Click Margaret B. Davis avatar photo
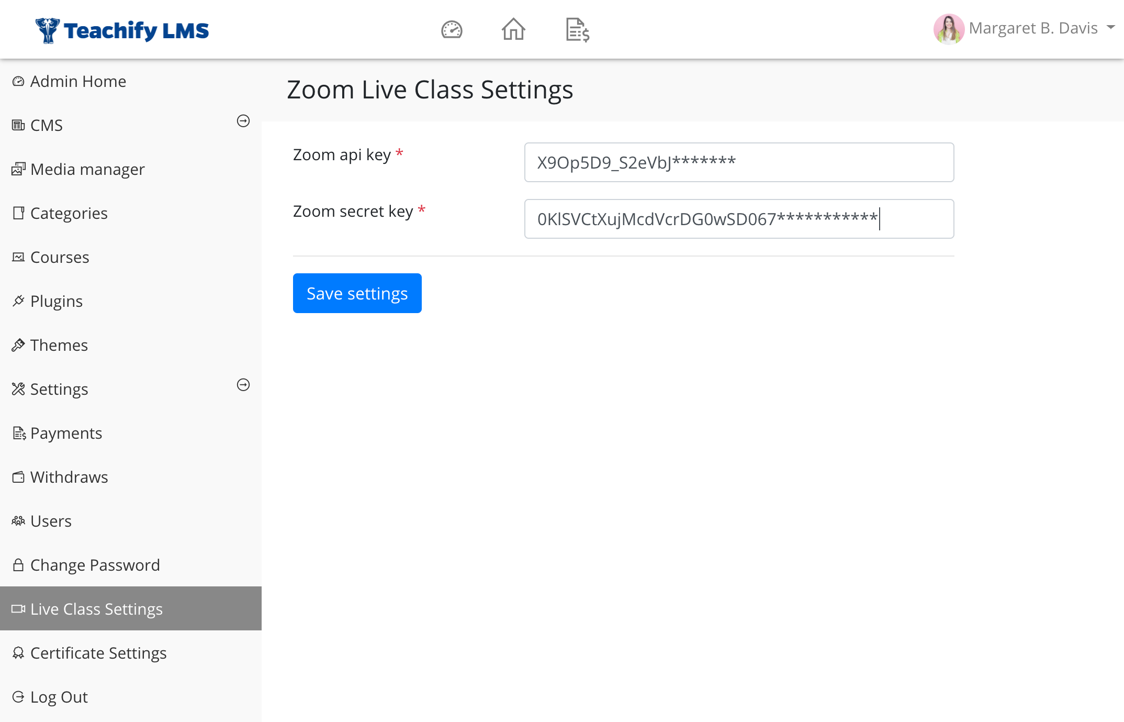This screenshot has width=1124, height=722. (949, 29)
